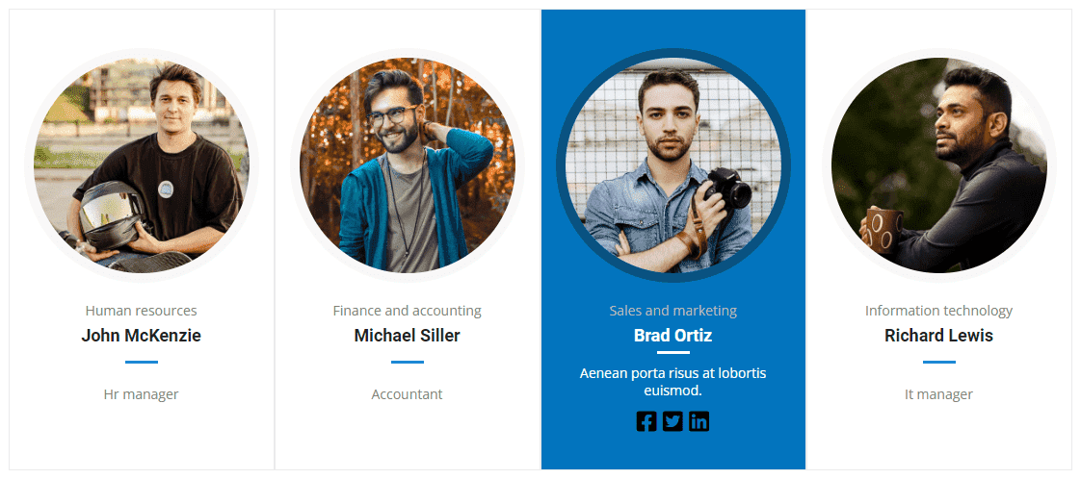Click Michael Siller's circular profile photo
The height and width of the screenshot is (479, 1081).
(408, 165)
